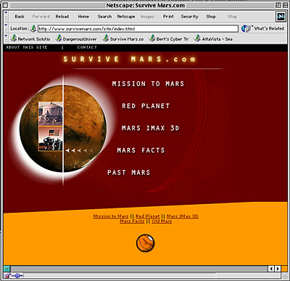The image size is (290, 281).
Task: Click the astronaut thumbnail on the Mars globe
Action: coord(51,139)
